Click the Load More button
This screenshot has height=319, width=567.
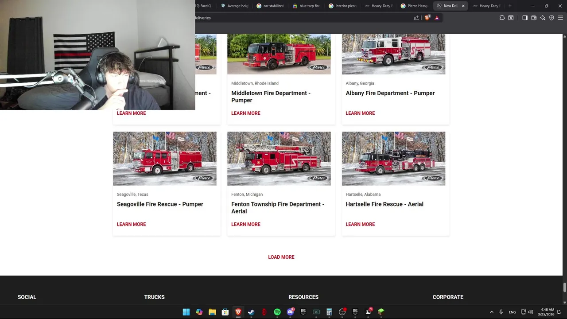[x=281, y=257]
